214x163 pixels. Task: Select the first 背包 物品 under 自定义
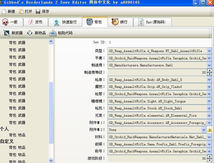click(17, 148)
